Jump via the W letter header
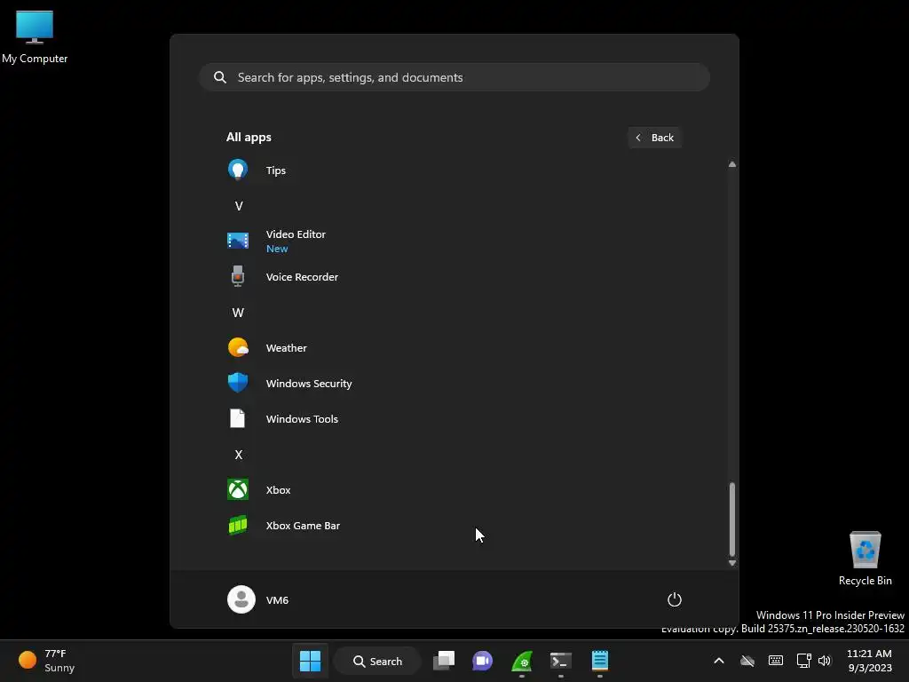Viewport: 909px width, 682px height. pyautogui.click(x=238, y=313)
